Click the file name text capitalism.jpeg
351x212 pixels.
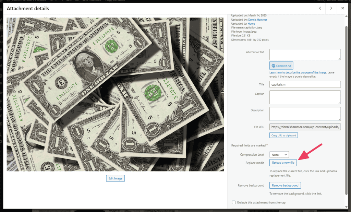click(x=253, y=27)
